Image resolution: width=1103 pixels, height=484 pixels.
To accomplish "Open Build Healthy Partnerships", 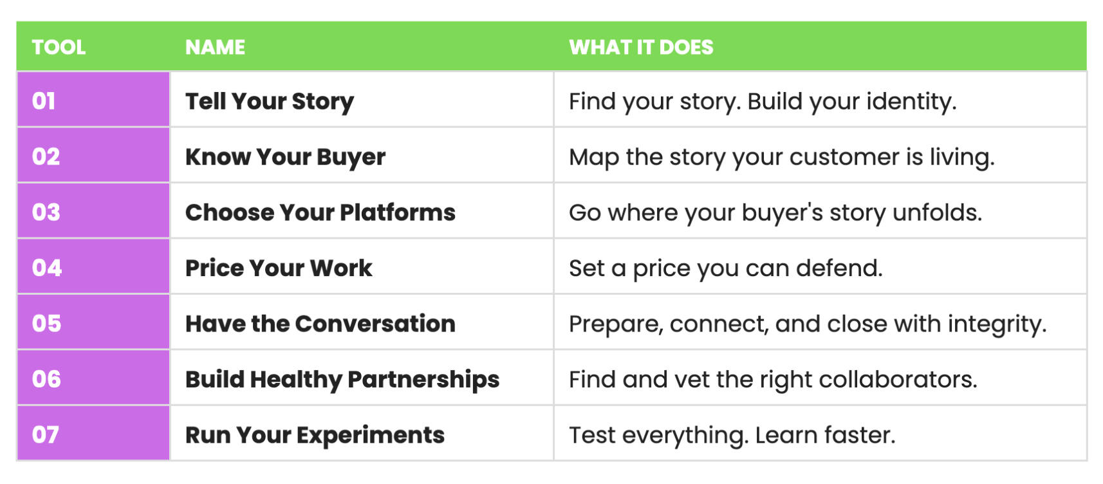I will click(342, 379).
